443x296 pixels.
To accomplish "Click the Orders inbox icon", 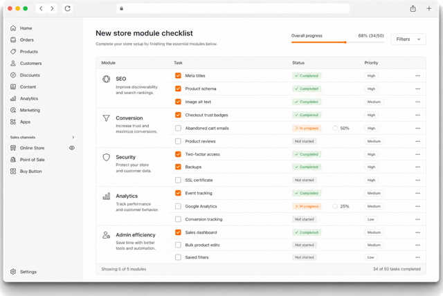I will [x=13, y=40].
